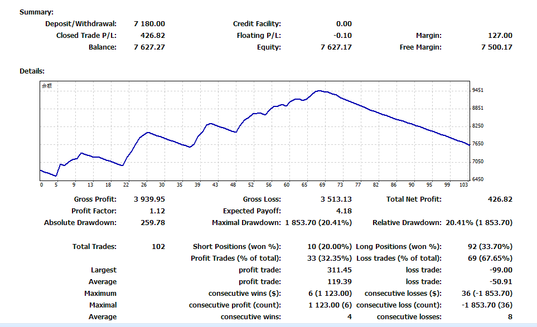Screen dimensions: 537x327
Task: Click the consecutive profit value "1 123.00 (6)"
Action: click(330, 305)
